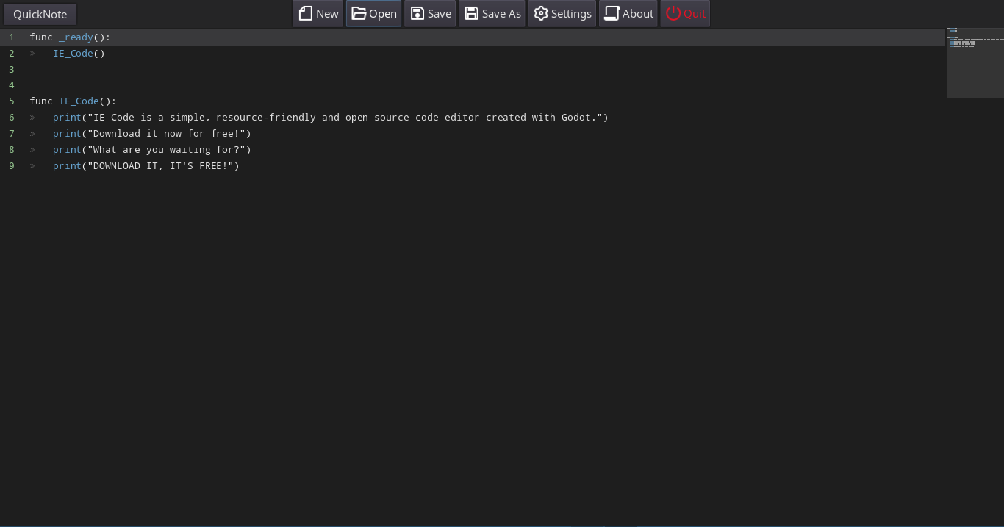Click the Open folder icon
The height and width of the screenshot is (527, 1004).
(x=359, y=13)
